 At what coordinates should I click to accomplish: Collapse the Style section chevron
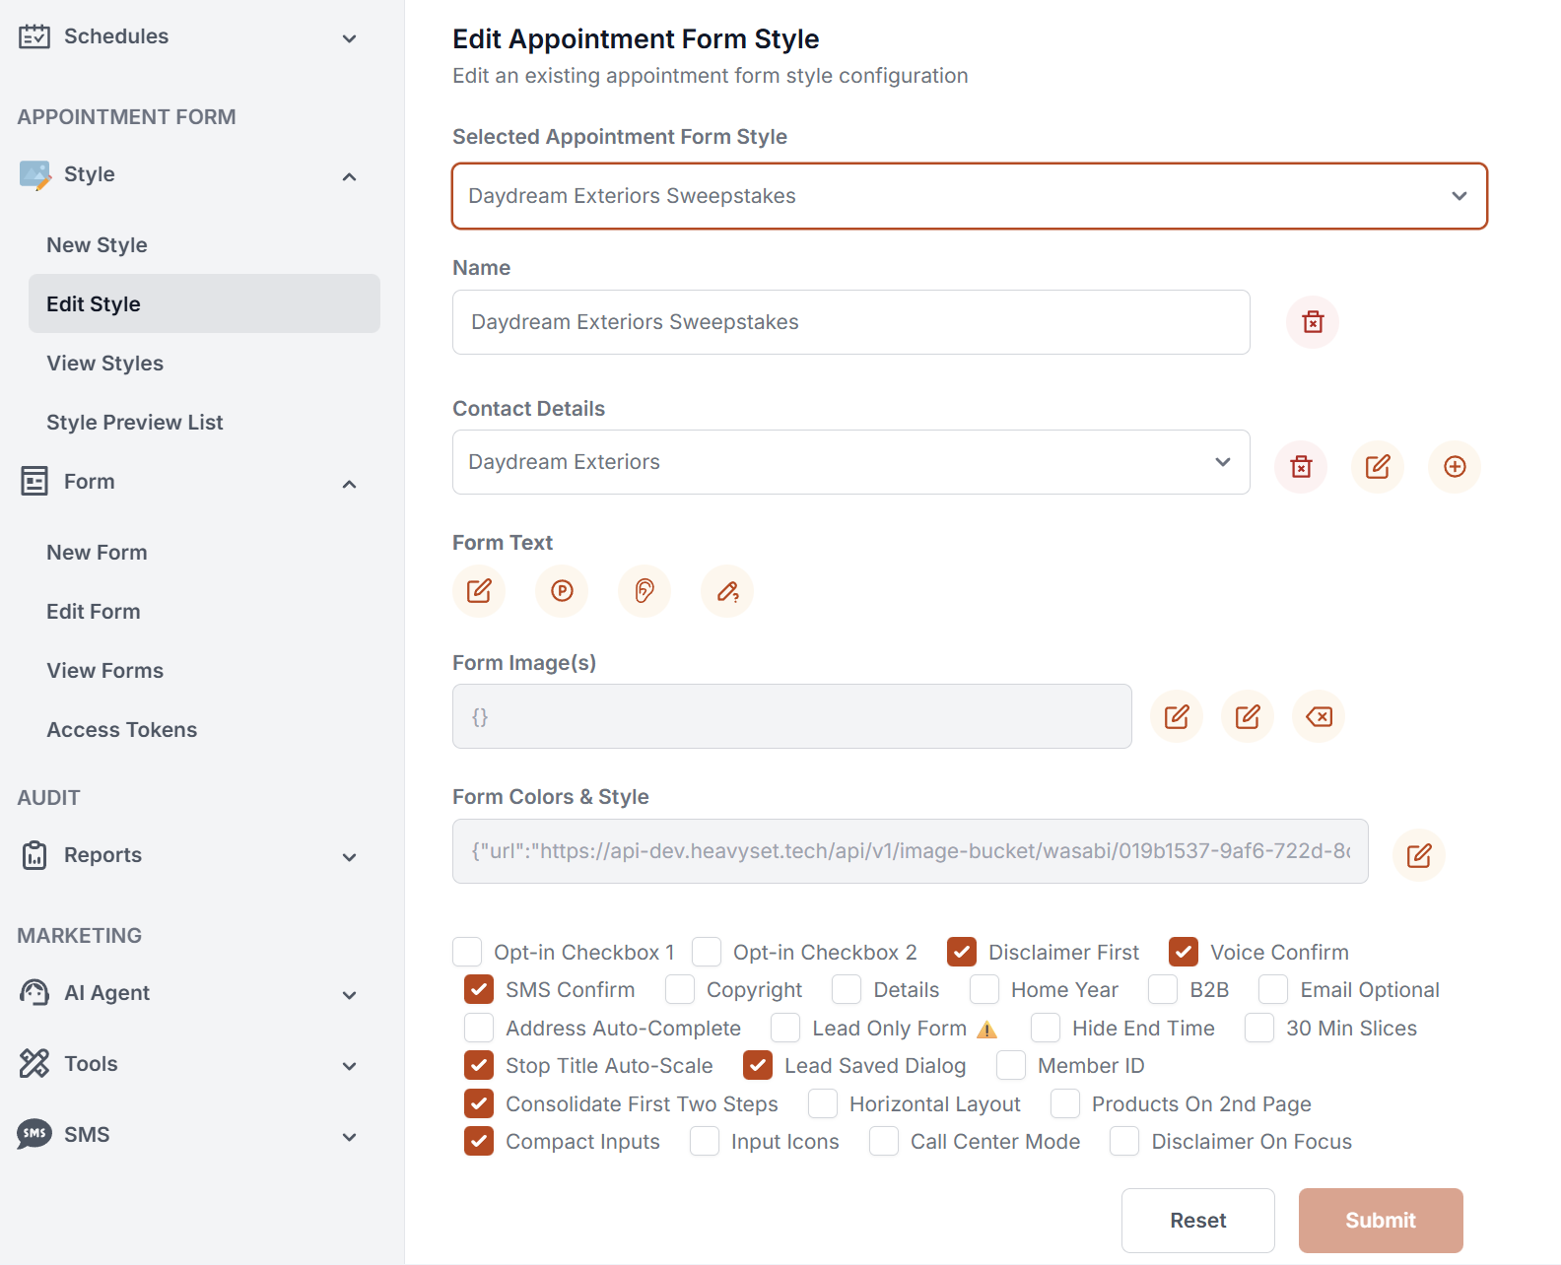point(349,176)
